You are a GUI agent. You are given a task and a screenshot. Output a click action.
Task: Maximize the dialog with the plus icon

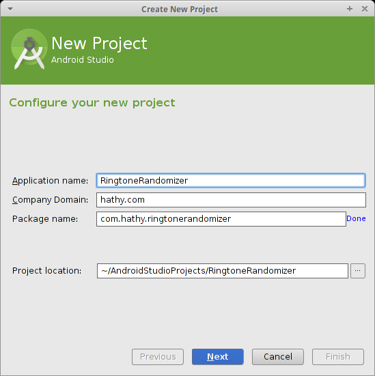coord(350,9)
